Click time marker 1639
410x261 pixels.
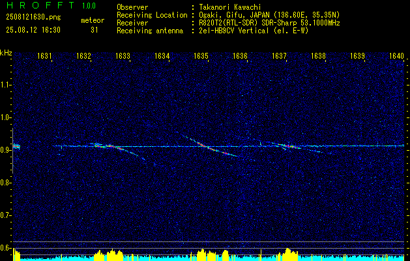(x=357, y=55)
